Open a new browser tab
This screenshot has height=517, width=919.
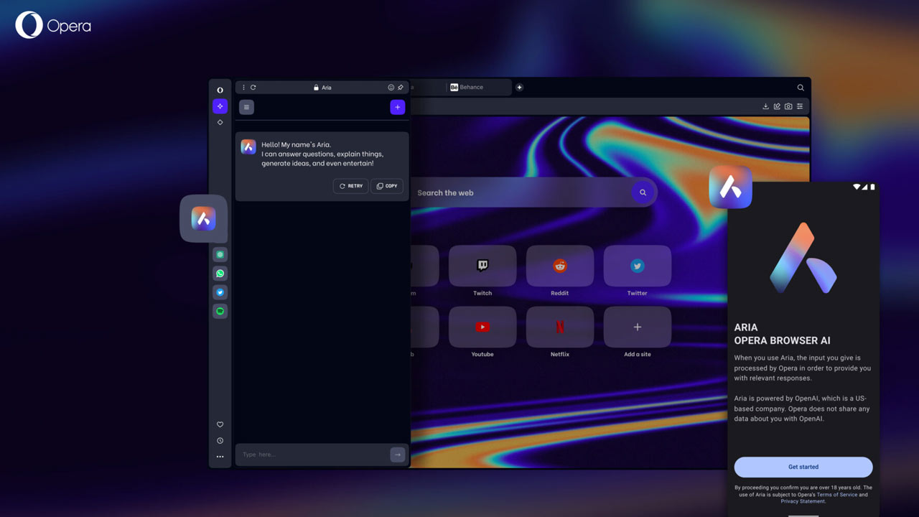pyautogui.click(x=519, y=87)
